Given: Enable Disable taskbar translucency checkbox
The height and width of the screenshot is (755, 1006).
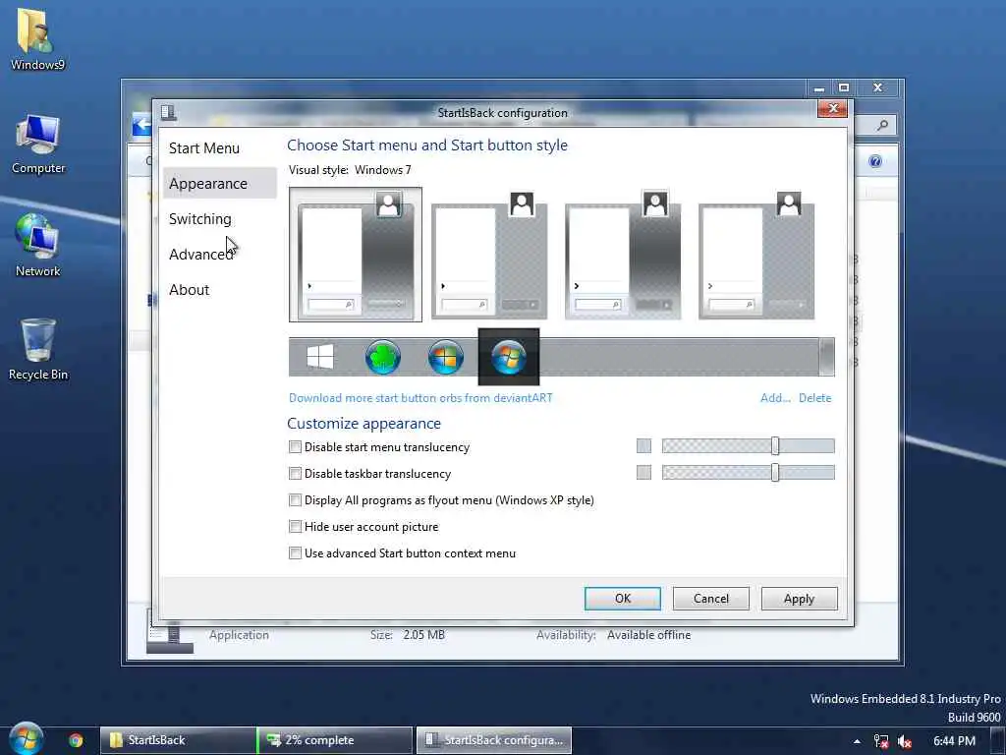Looking at the screenshot, I should [295, 473].
